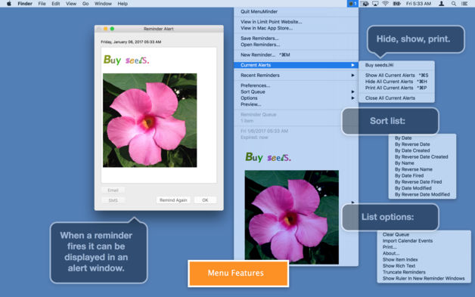
Task: Open the View menu
Action: pyautogui.click(x=71, y=4)
